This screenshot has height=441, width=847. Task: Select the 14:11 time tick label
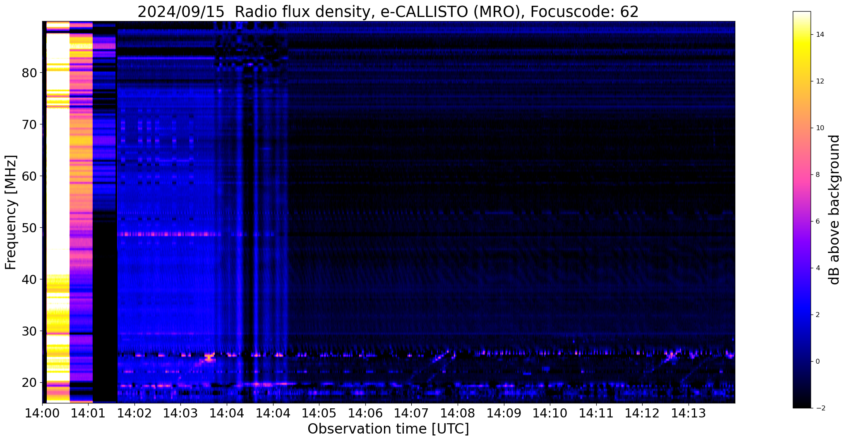(596, 412)
